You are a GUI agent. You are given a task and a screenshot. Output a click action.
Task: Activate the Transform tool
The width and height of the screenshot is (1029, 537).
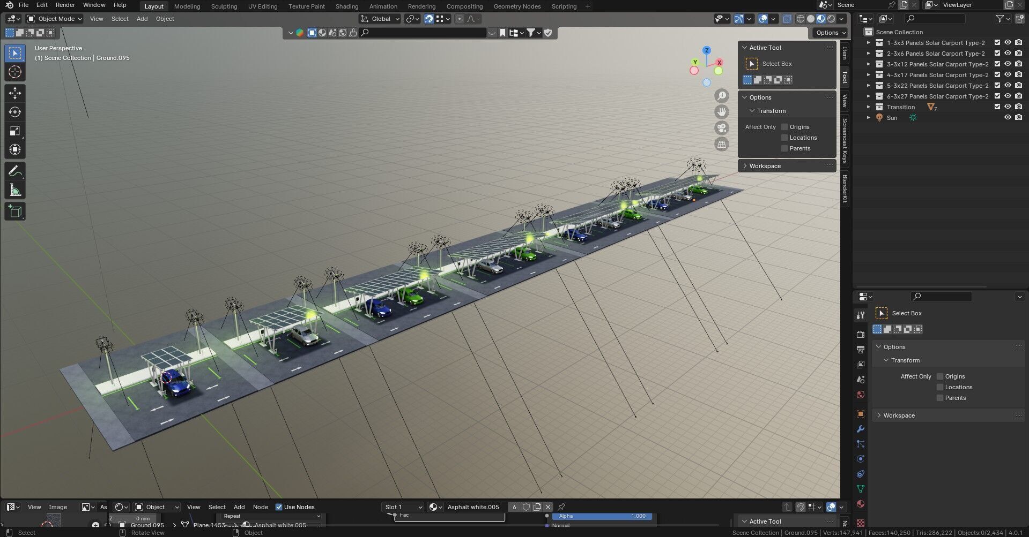(x=15, y=149)
